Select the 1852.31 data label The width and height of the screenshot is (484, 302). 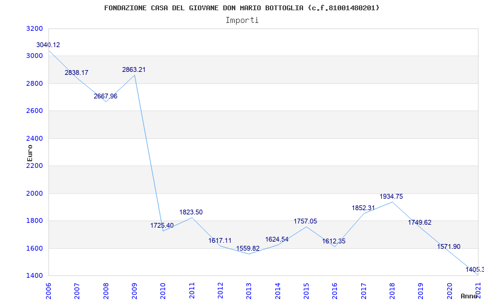pos(364,208)
